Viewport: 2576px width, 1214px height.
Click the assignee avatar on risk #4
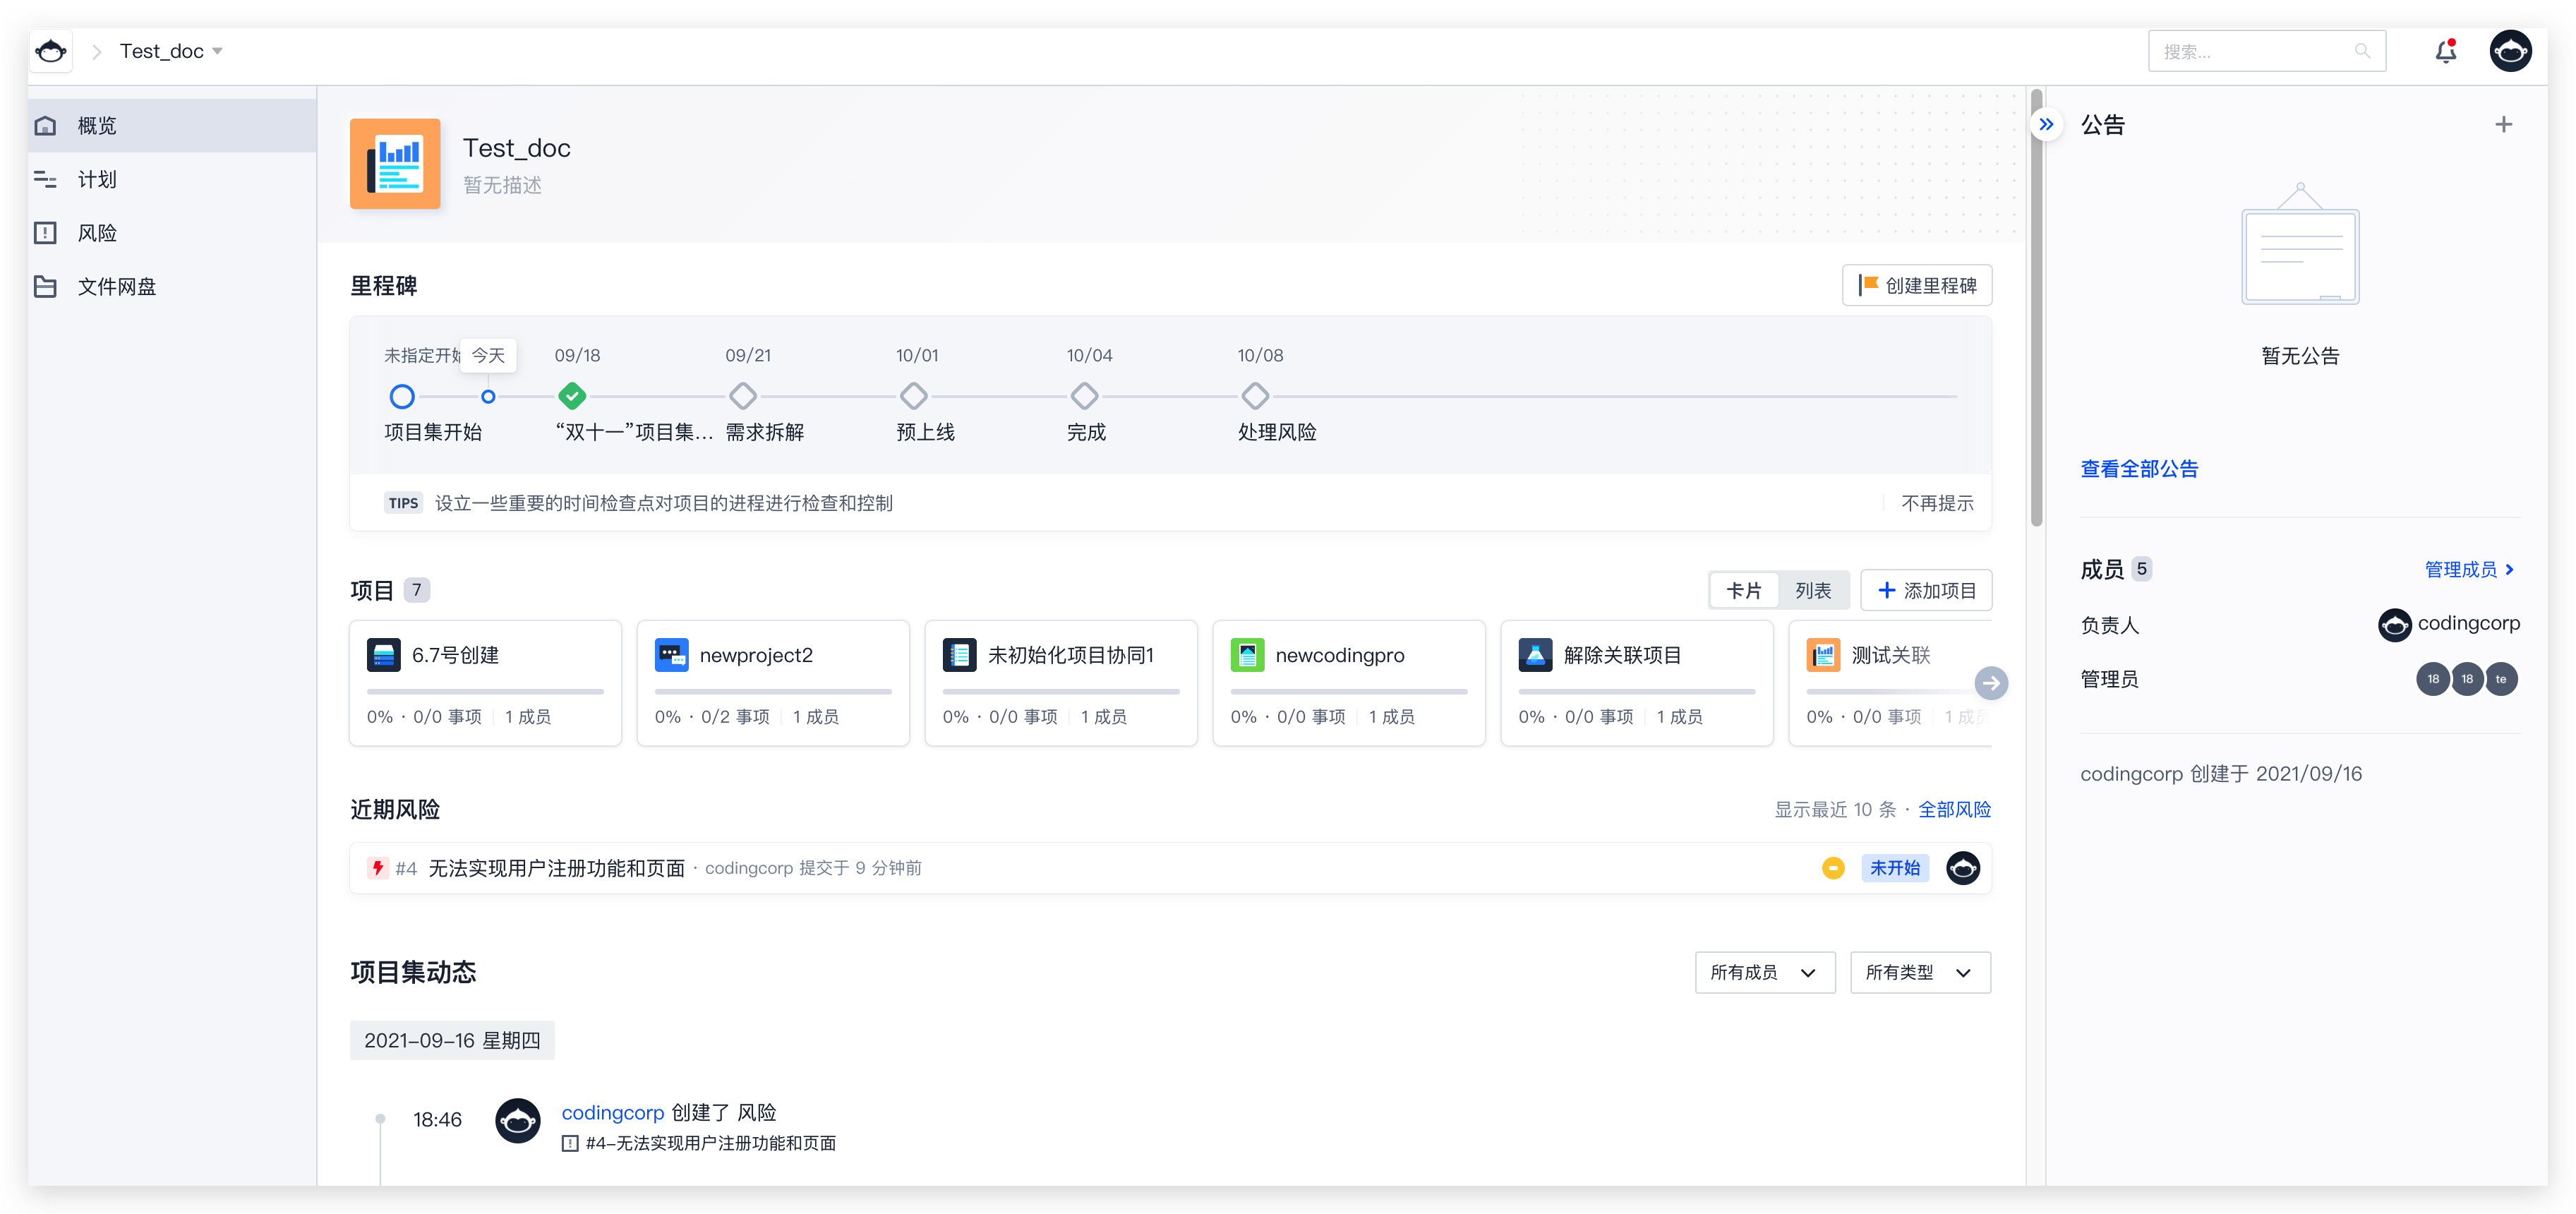(1963, 868)
